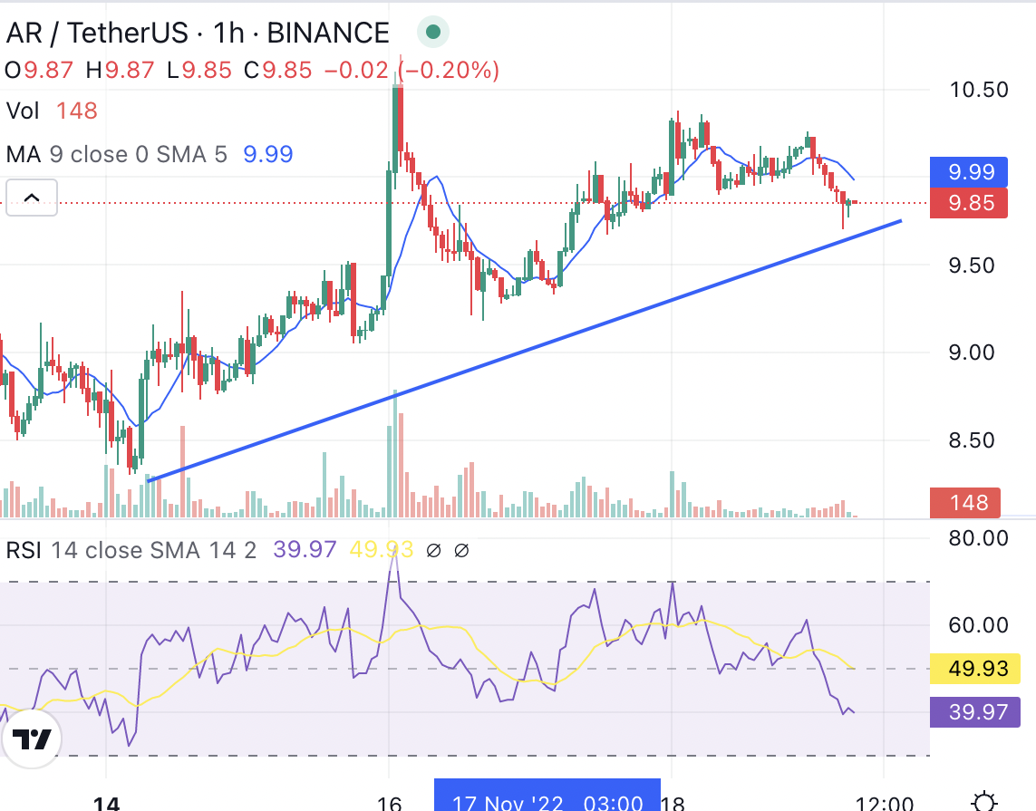Click the red 9.85 current price label
Screen dimensions: 1036x811
point(969,203)
